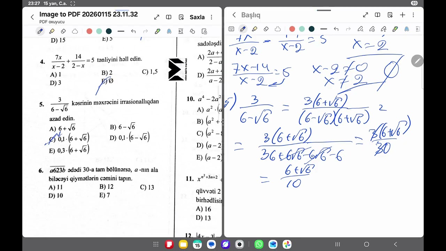The width and height of the screenshot is (446, 251).
Task: Add new page with plus in note
Action: 402,15
